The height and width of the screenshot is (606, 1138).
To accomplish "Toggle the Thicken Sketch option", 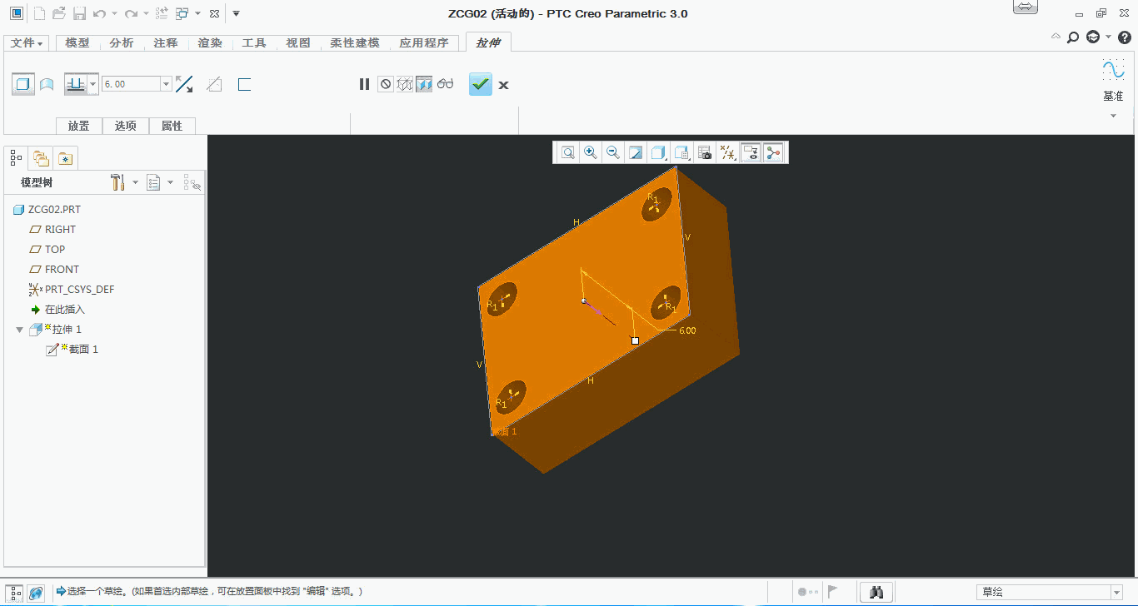I will 244,84.
